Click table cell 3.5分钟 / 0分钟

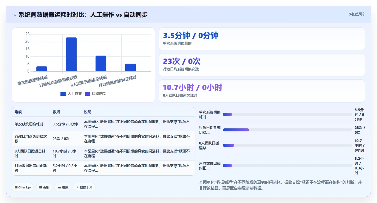(x=65, y=124)
